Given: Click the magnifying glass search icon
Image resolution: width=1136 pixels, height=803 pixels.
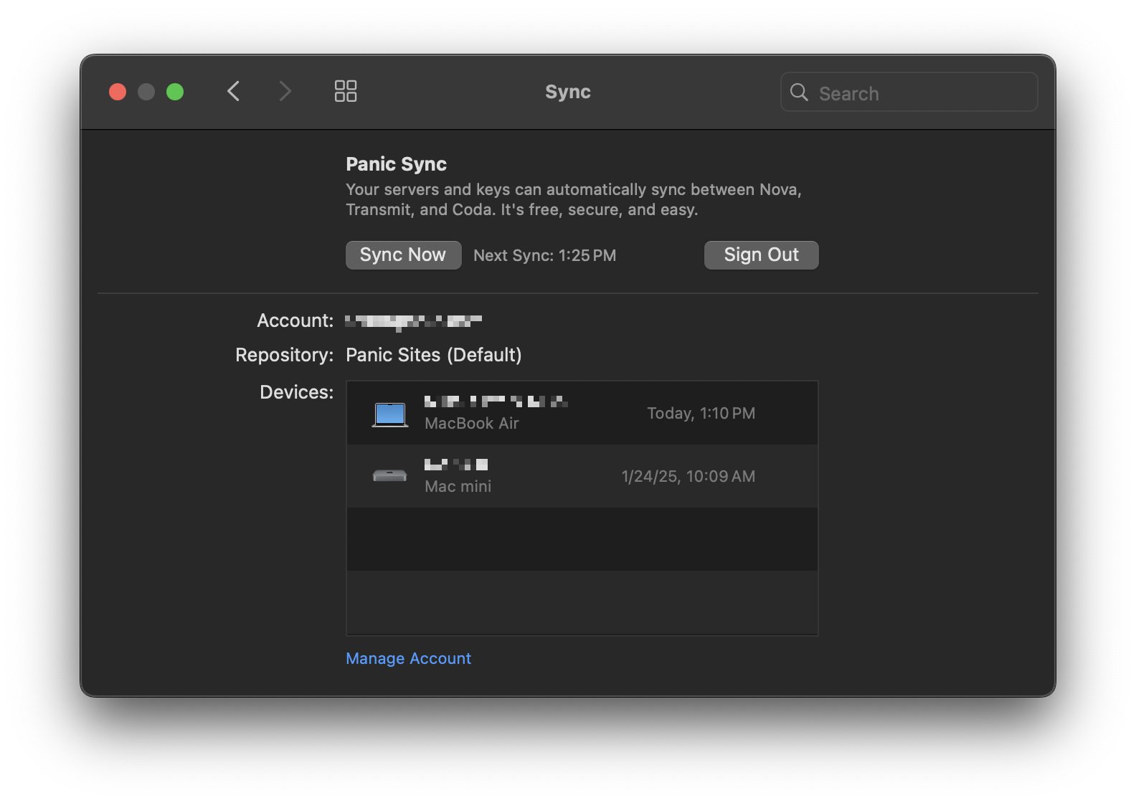Looking at the screenshot, I should point(799,92).
